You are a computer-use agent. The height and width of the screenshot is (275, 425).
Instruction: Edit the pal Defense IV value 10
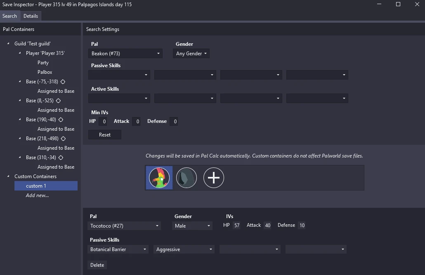tap(302, 226)
